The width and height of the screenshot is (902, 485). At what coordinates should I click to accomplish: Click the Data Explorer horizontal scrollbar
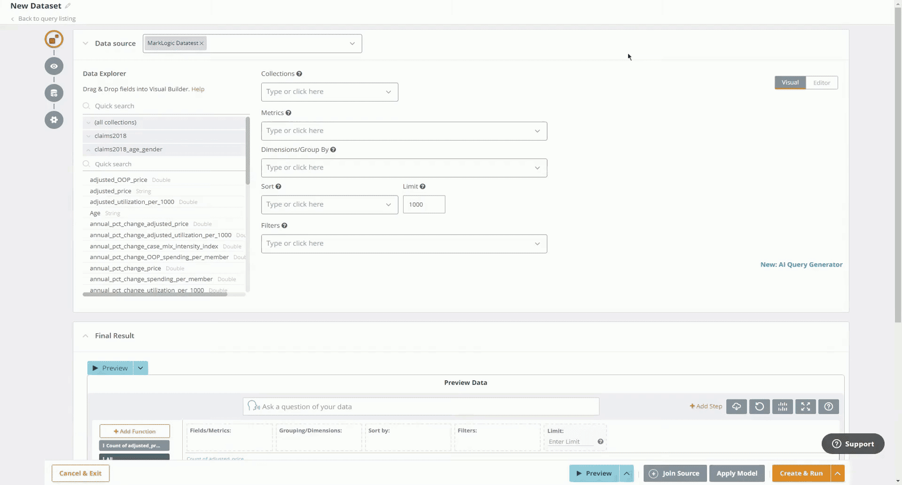click(x=155, y=295)
